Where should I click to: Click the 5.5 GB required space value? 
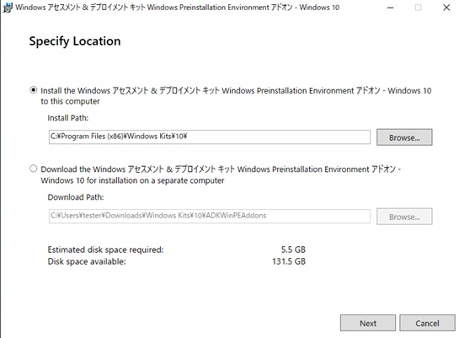point(293,249)
